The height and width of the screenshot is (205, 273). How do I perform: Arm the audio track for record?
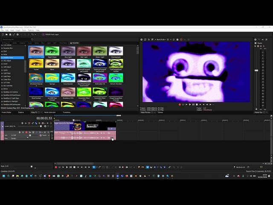[x=26, y=132]
